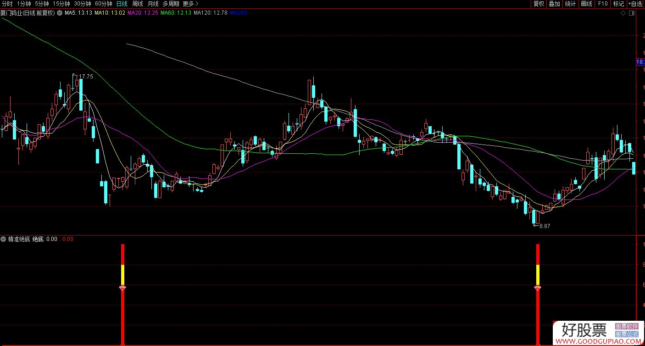
Task: Click the blue MA250 label
Action: click(240, 13)
